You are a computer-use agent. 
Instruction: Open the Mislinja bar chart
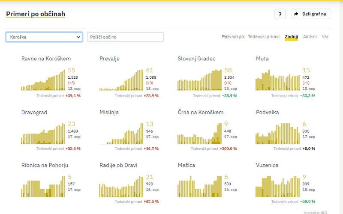121,133
